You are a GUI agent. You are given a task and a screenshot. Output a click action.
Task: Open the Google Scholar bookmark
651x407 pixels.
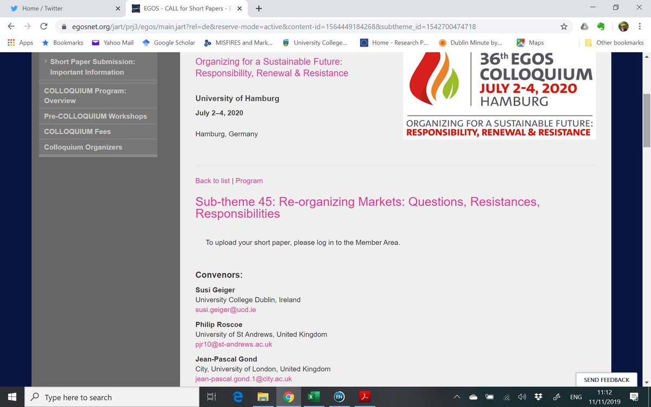[168, 42]
